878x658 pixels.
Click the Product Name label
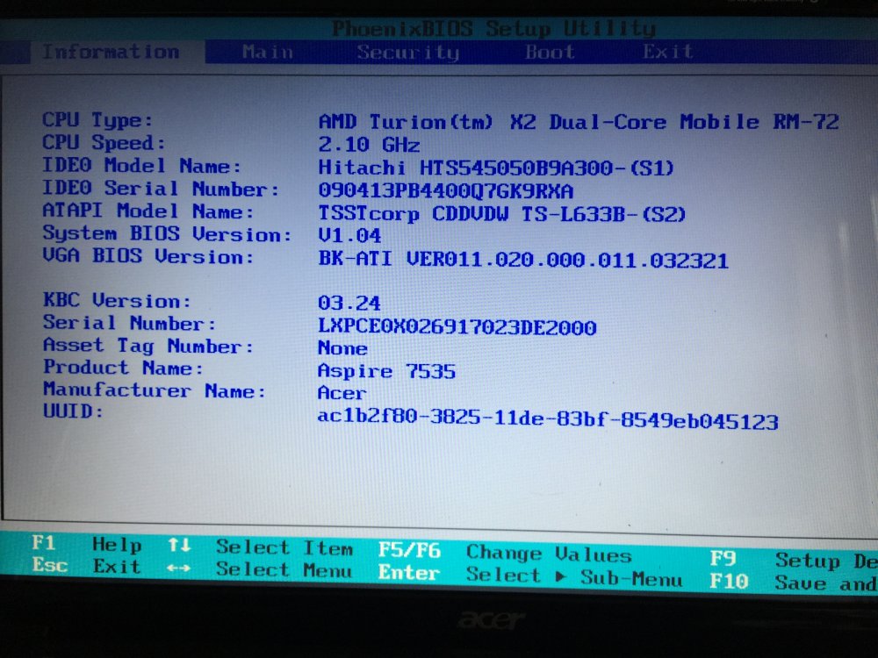(123, 368)
